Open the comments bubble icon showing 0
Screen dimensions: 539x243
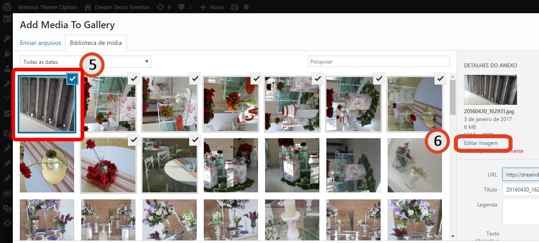[185, 7]
